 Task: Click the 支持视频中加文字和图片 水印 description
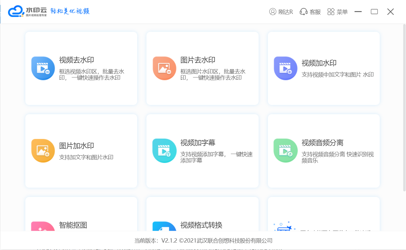[338, 75]
